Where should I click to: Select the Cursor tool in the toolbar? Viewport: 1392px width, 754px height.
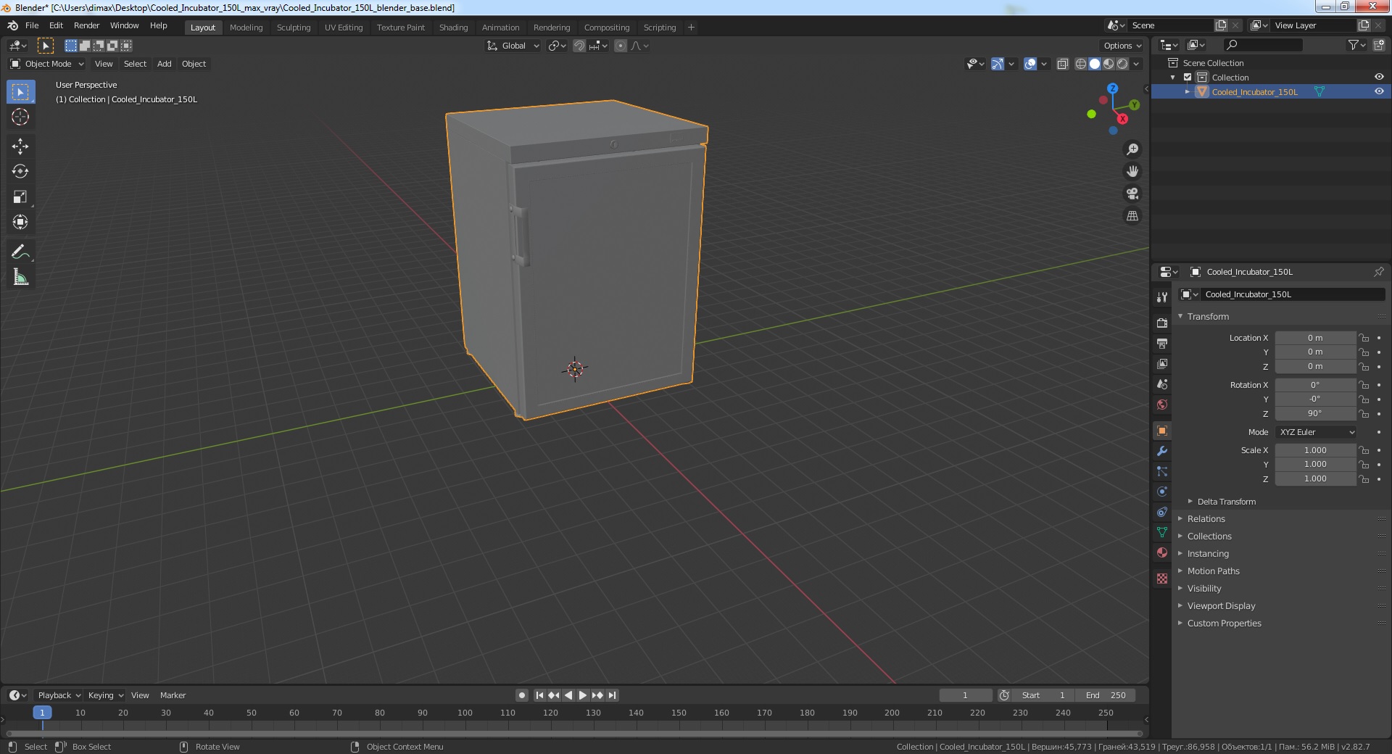coord(20,117)
